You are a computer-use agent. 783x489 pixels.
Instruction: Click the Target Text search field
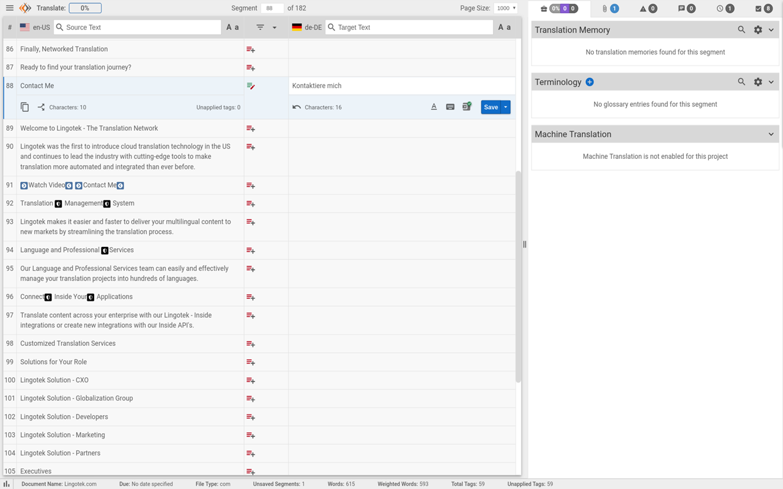pos(409,28)
